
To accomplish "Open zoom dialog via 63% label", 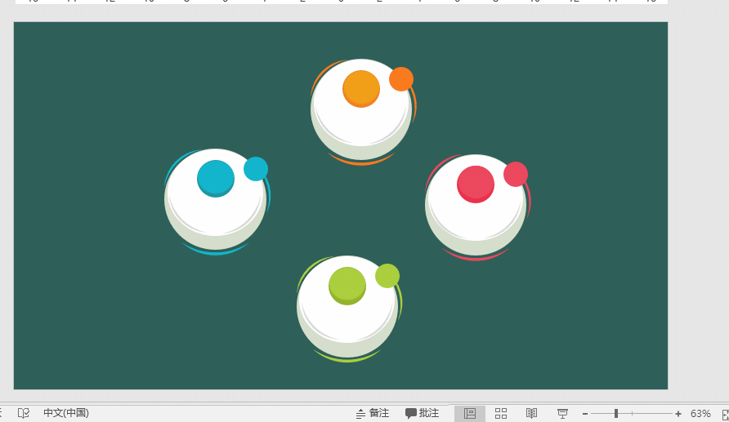I will [x=700, y=414].
